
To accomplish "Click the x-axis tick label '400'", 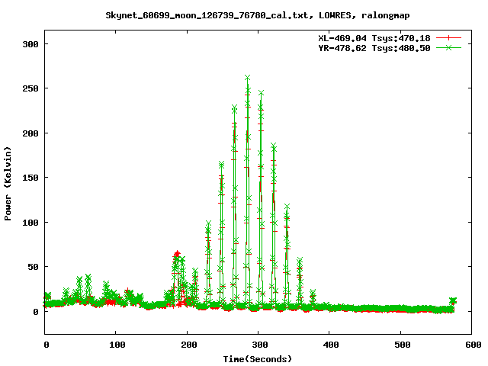I will click(331, 345).
